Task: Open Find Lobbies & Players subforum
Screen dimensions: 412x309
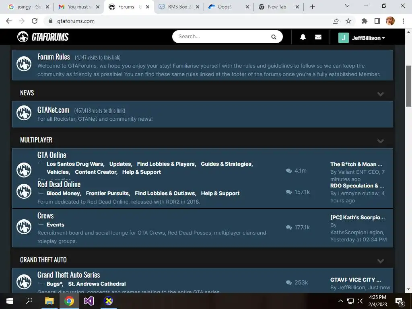Action: [166, 164]
